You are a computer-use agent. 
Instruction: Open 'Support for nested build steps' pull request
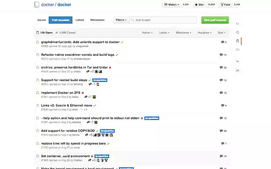64,80
